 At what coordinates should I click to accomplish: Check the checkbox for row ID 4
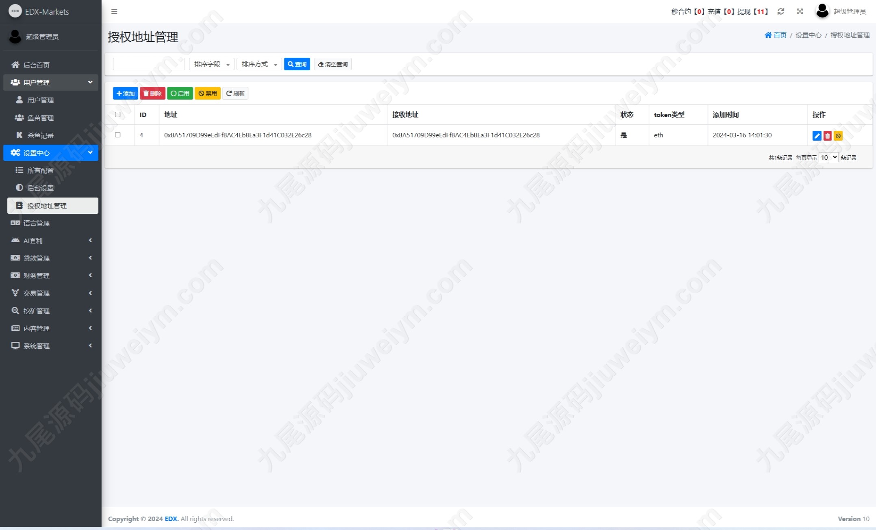(x=118, y=135)
